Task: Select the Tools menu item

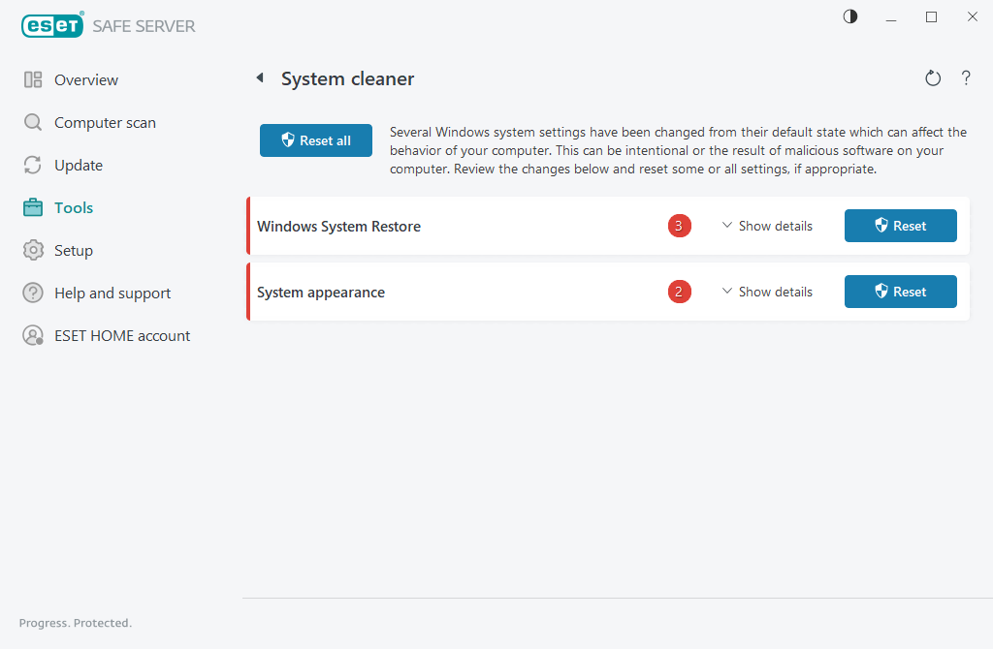Action: click(74, 207)
